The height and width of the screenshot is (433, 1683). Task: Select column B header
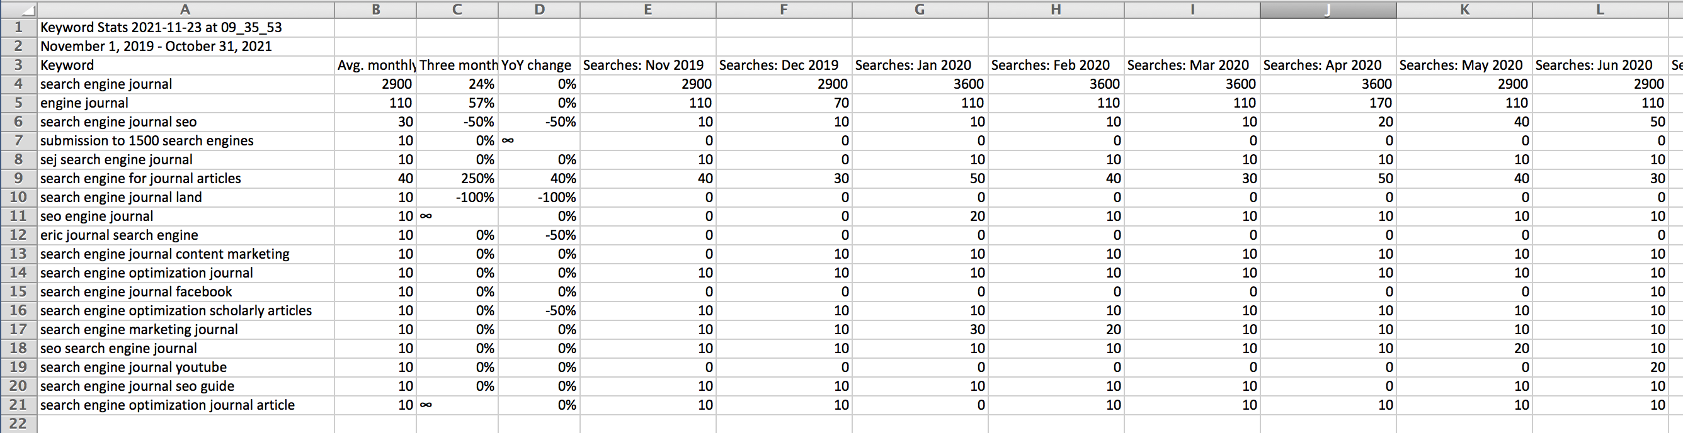click(x=375, y=9)
